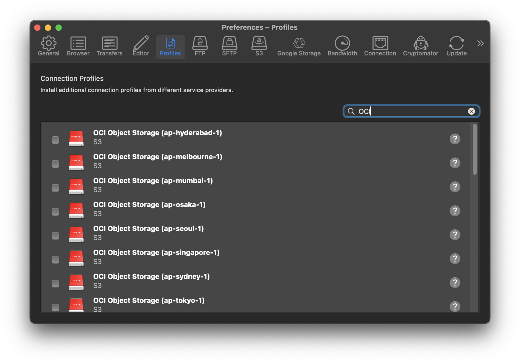Toggle the ap-singapore-1 profile checkbox
Screen dimensions: 520x363
tap(55, 260)
